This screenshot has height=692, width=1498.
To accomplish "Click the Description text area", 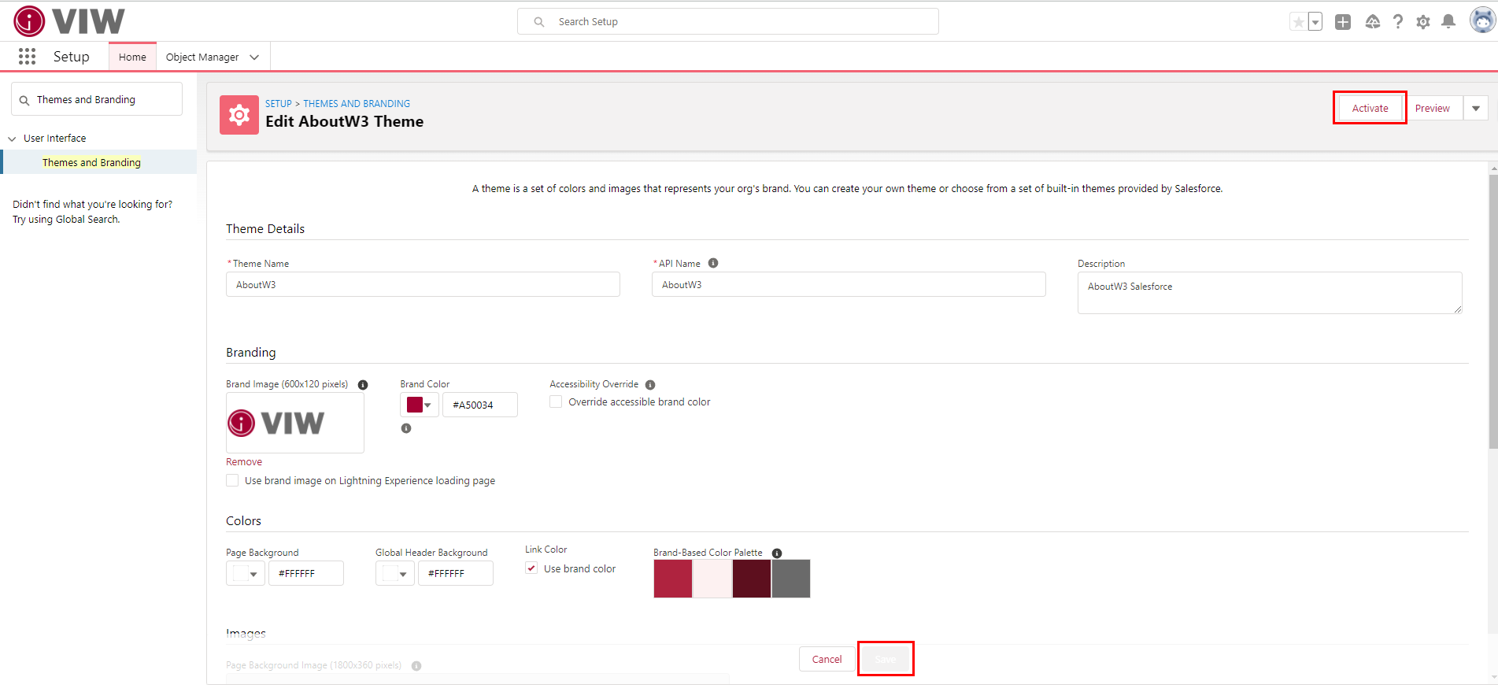I will coord(1270,293).
